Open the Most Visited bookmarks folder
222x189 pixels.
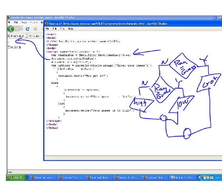click(x=16, y=36)
